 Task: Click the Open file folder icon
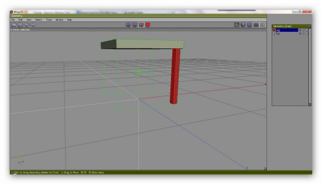14,25
